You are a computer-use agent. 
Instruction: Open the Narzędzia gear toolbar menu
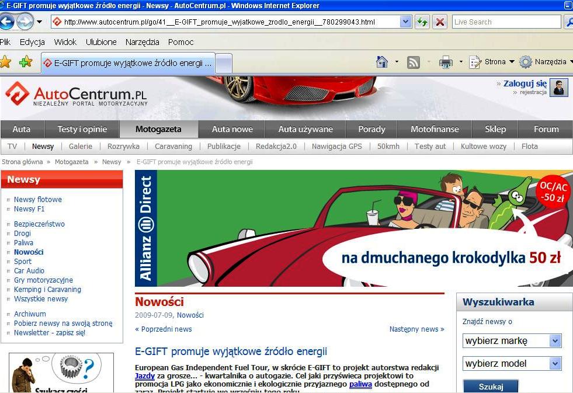[546, 62]
